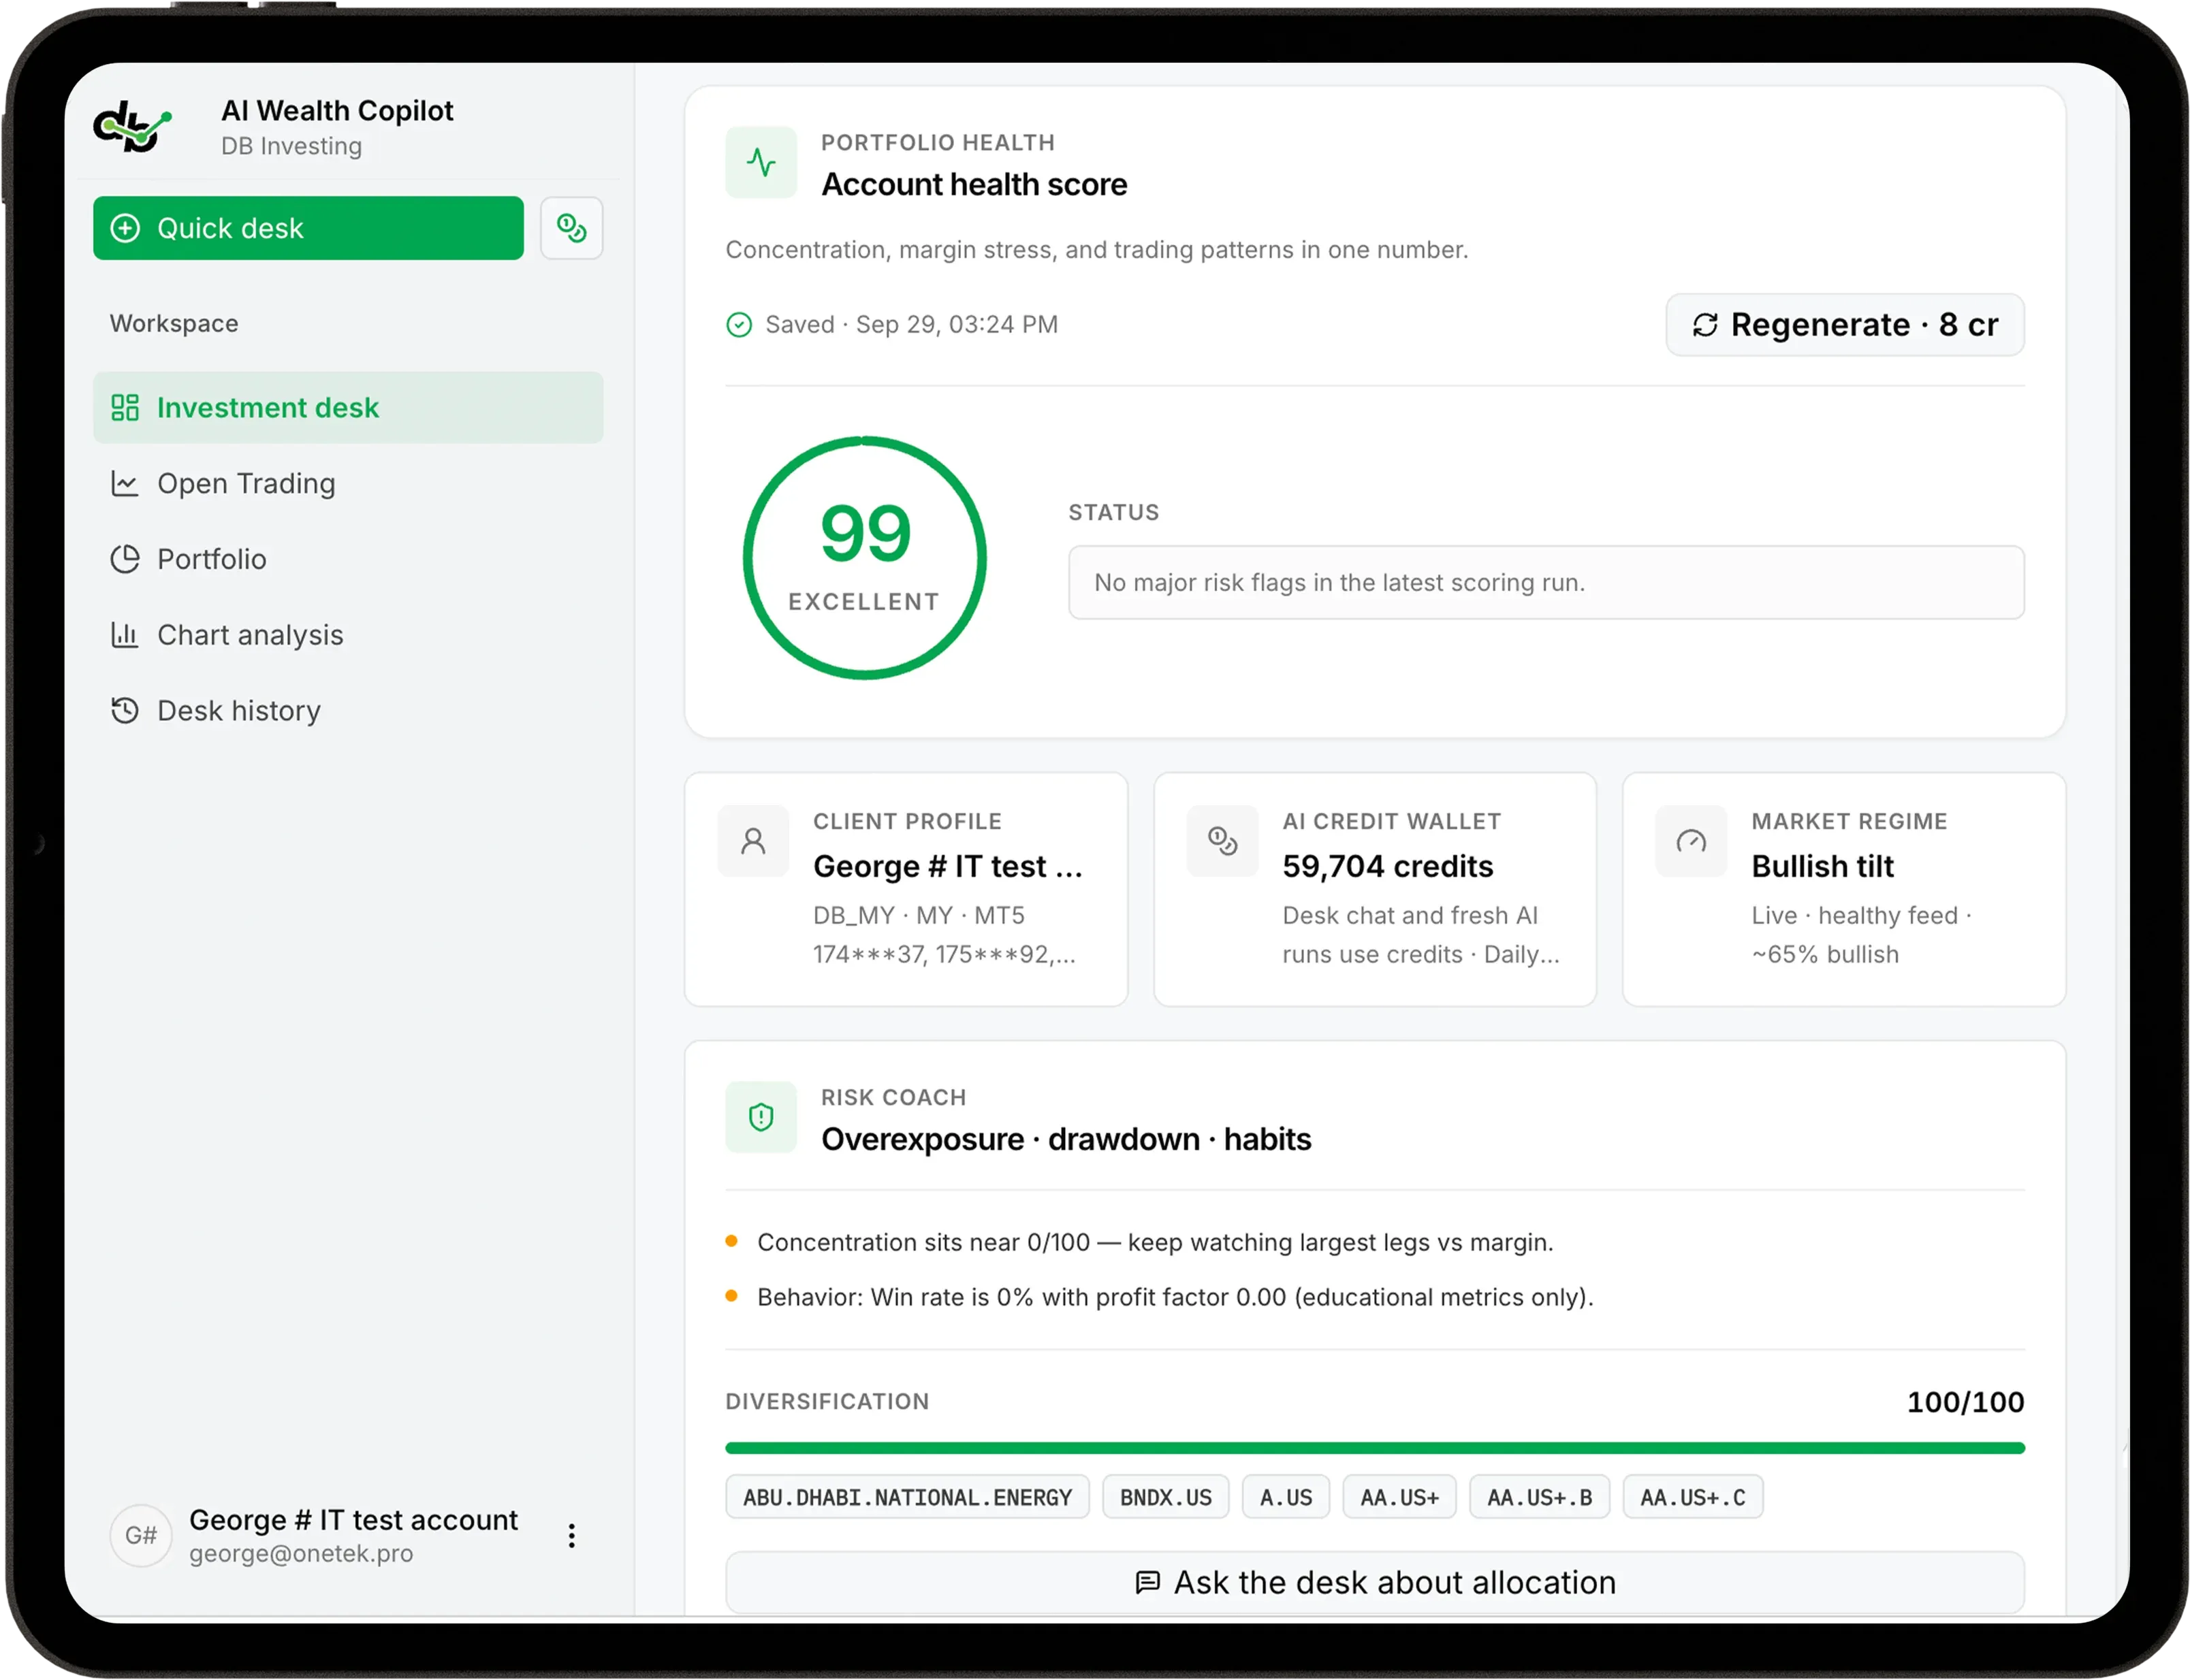Image resolution: width=2190 pixels, height=1680 pixels.
Task: Go to Investment desk workspace
Action: click(x=348, y=408)
